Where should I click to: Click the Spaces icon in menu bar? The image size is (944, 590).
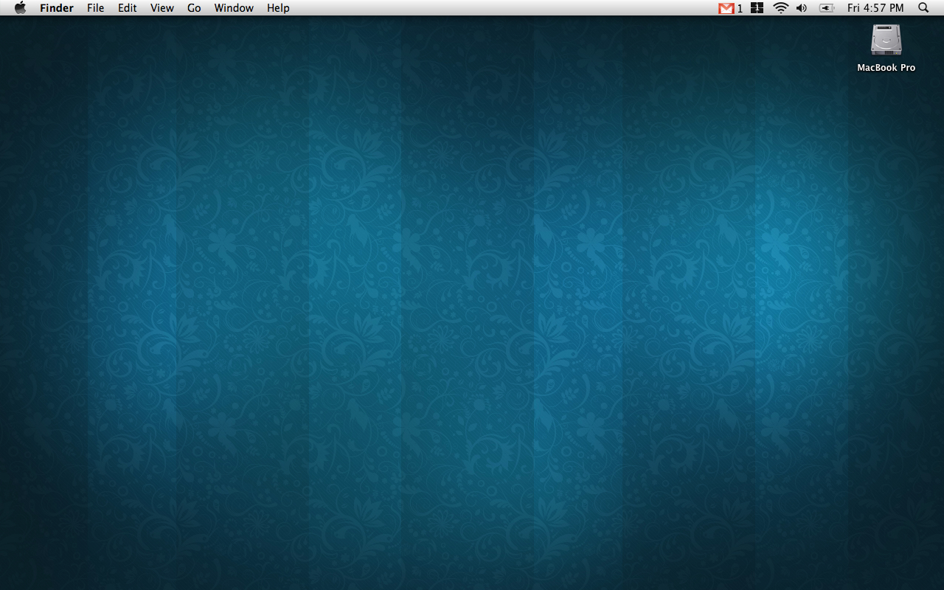click(757, 8)
